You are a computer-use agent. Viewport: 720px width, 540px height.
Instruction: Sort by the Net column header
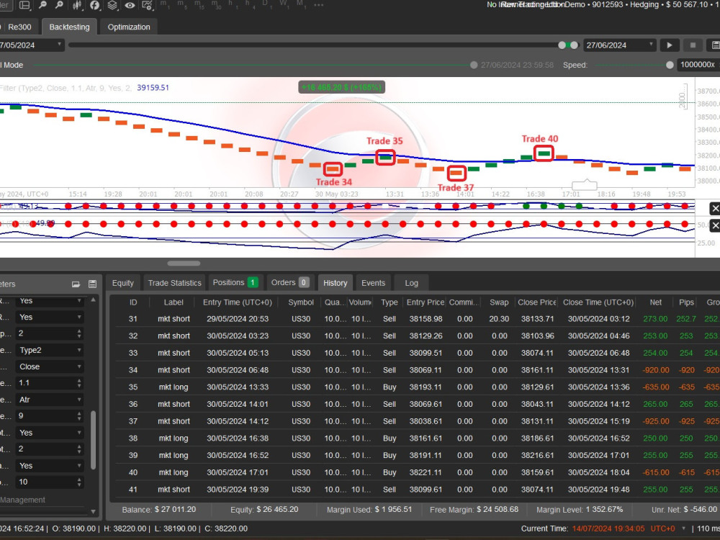656,302
